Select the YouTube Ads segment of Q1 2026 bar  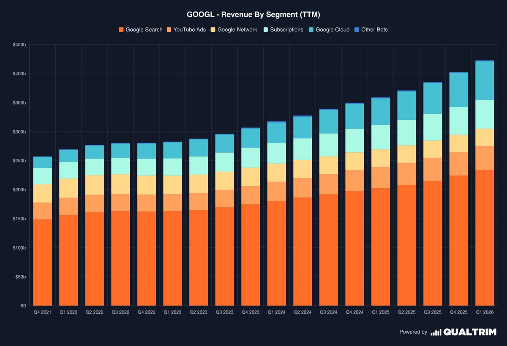click(x=485, y=158)
